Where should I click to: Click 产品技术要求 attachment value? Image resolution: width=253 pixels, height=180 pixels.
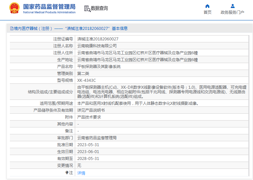(89, 117)
